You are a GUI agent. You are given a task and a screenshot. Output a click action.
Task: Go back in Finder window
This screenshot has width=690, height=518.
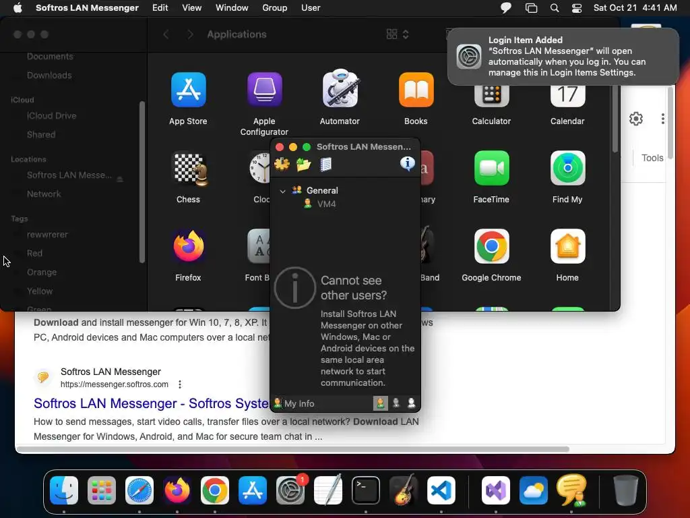166,34
